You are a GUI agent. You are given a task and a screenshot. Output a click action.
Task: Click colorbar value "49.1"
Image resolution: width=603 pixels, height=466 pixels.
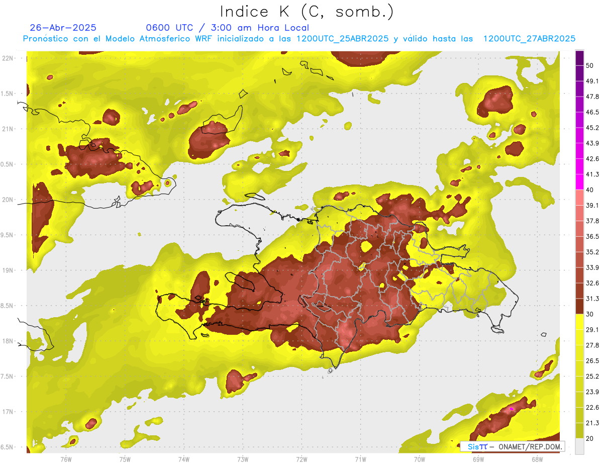pyautogui.click(x=592, y=81)
